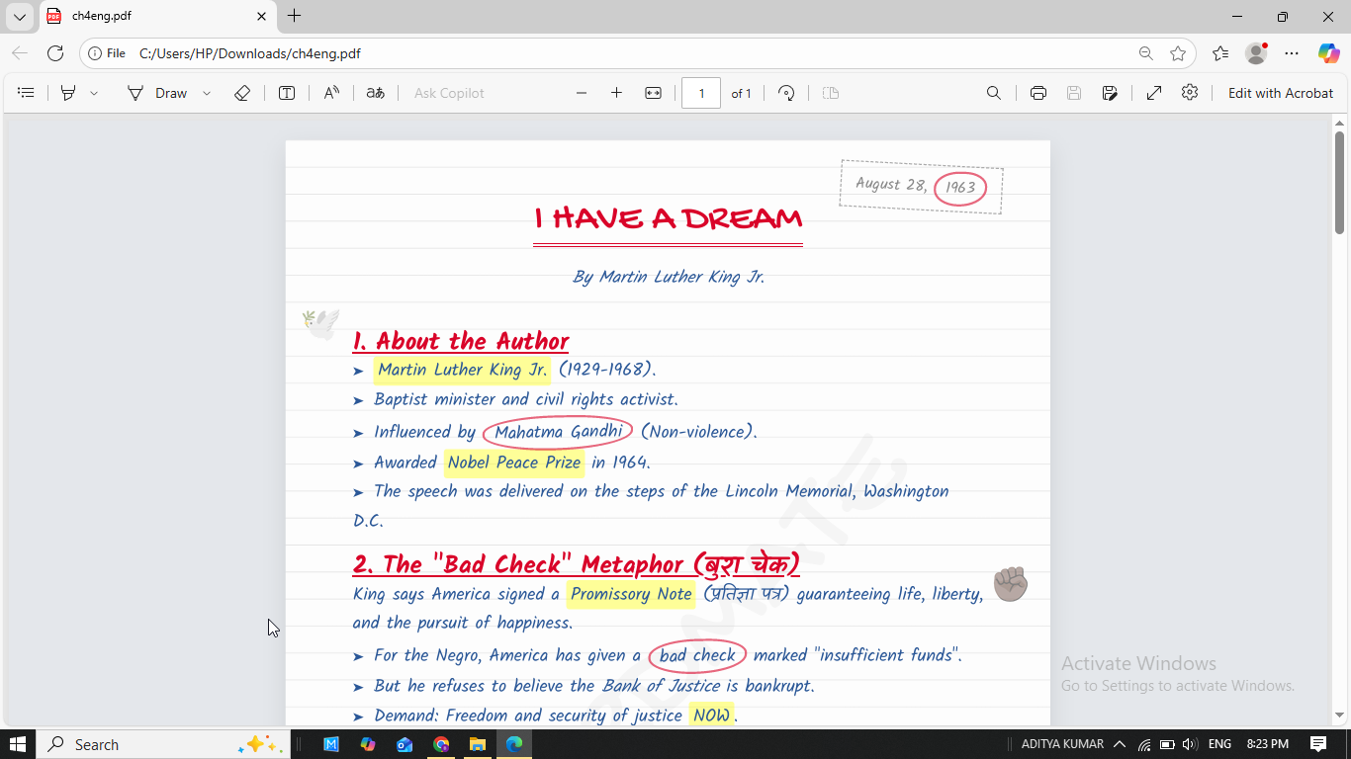Start Read aloud
Screen dimensions: 1351x759
click(331, 93)
